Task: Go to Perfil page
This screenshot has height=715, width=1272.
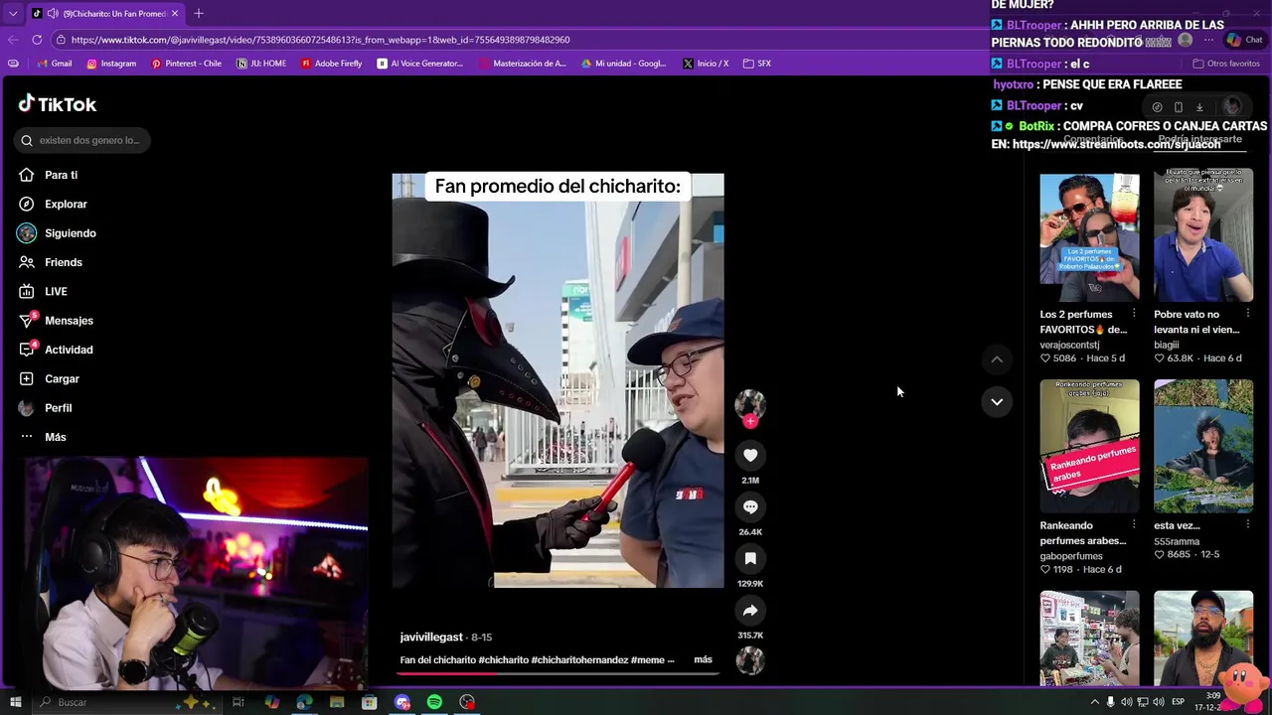Action: (x=58, y=408)
